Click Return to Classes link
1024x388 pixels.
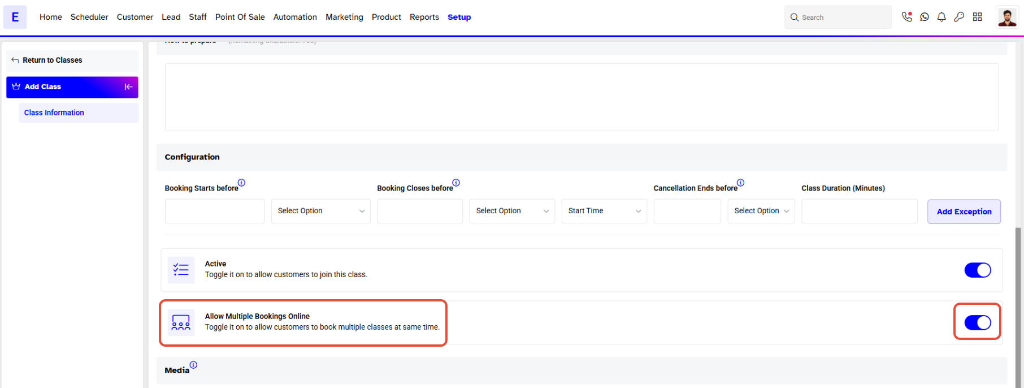[53, 60]
